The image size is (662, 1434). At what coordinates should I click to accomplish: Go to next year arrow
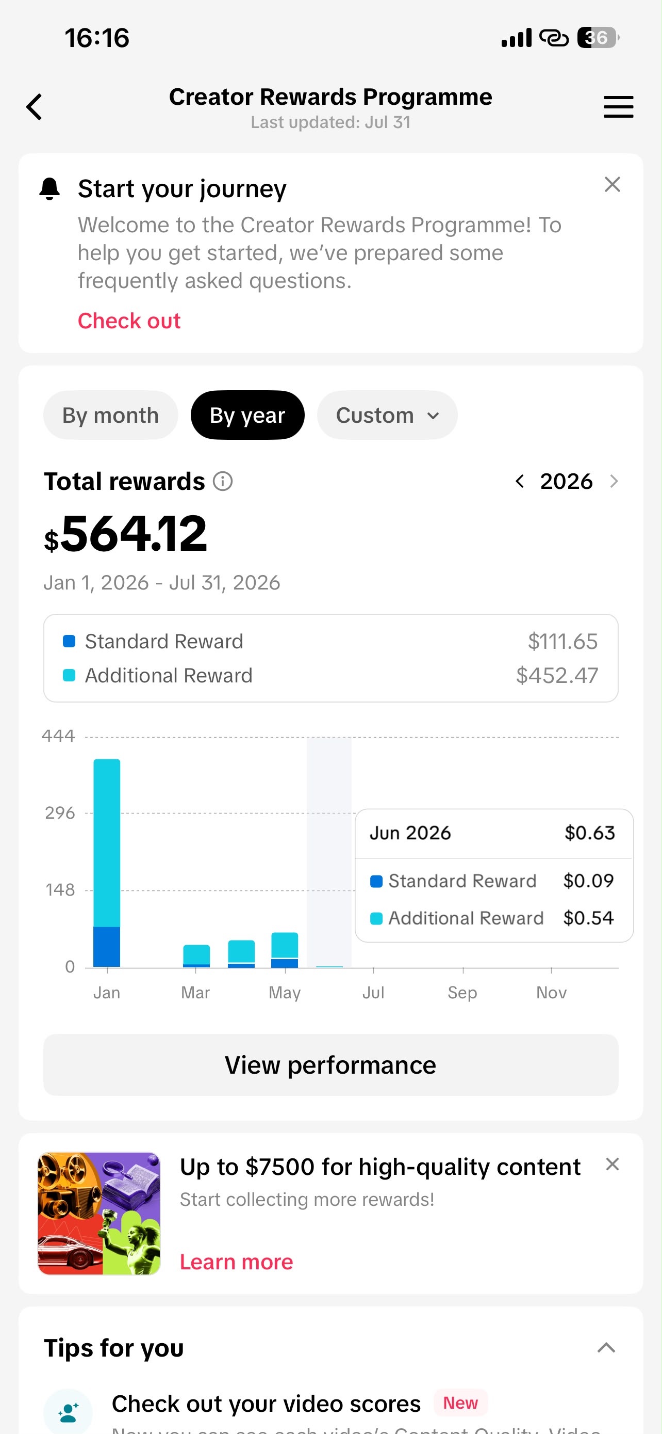(x=613, y=481)
